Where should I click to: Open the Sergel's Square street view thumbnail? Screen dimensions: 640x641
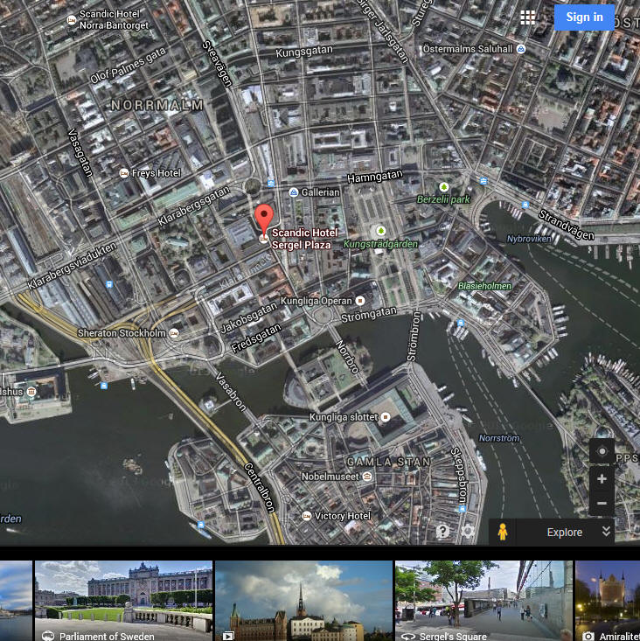483,601
